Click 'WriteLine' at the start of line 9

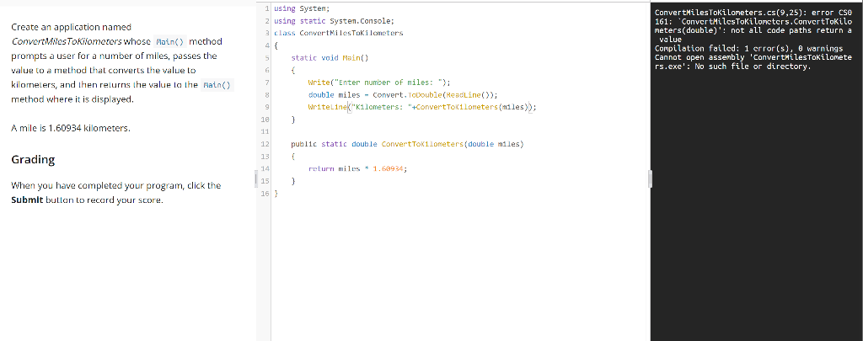(x=327, y=107)
